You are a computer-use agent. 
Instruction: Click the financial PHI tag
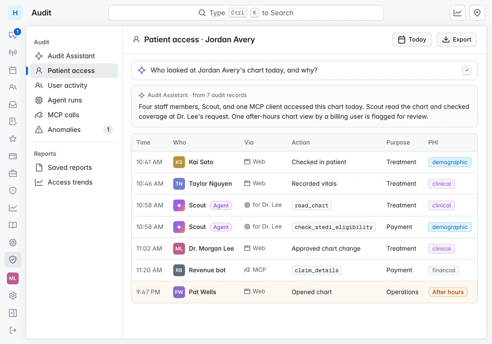[x=444, y=270]
